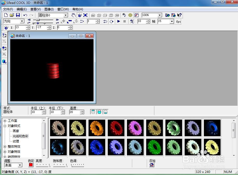
Task: Click the reverse curved arrow icon
Action: click(82, 21)
